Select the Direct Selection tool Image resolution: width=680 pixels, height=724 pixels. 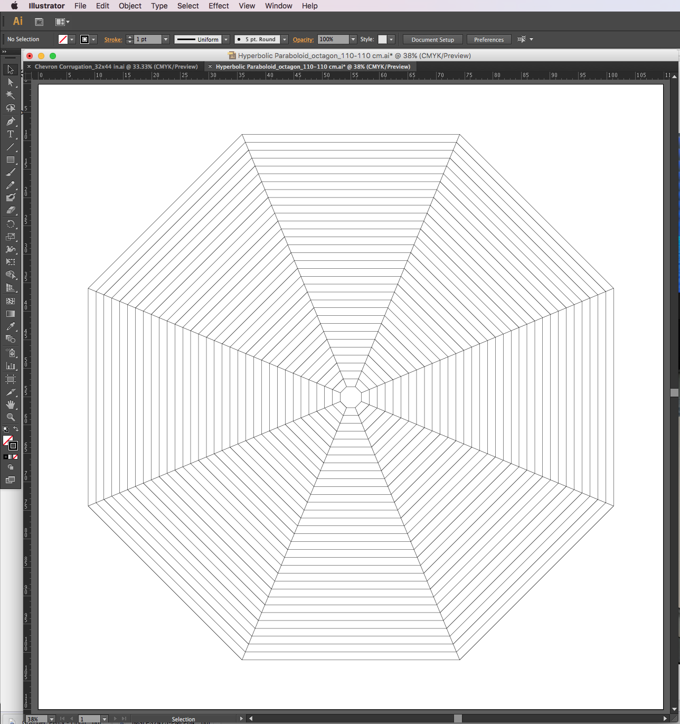coord(10,82)
